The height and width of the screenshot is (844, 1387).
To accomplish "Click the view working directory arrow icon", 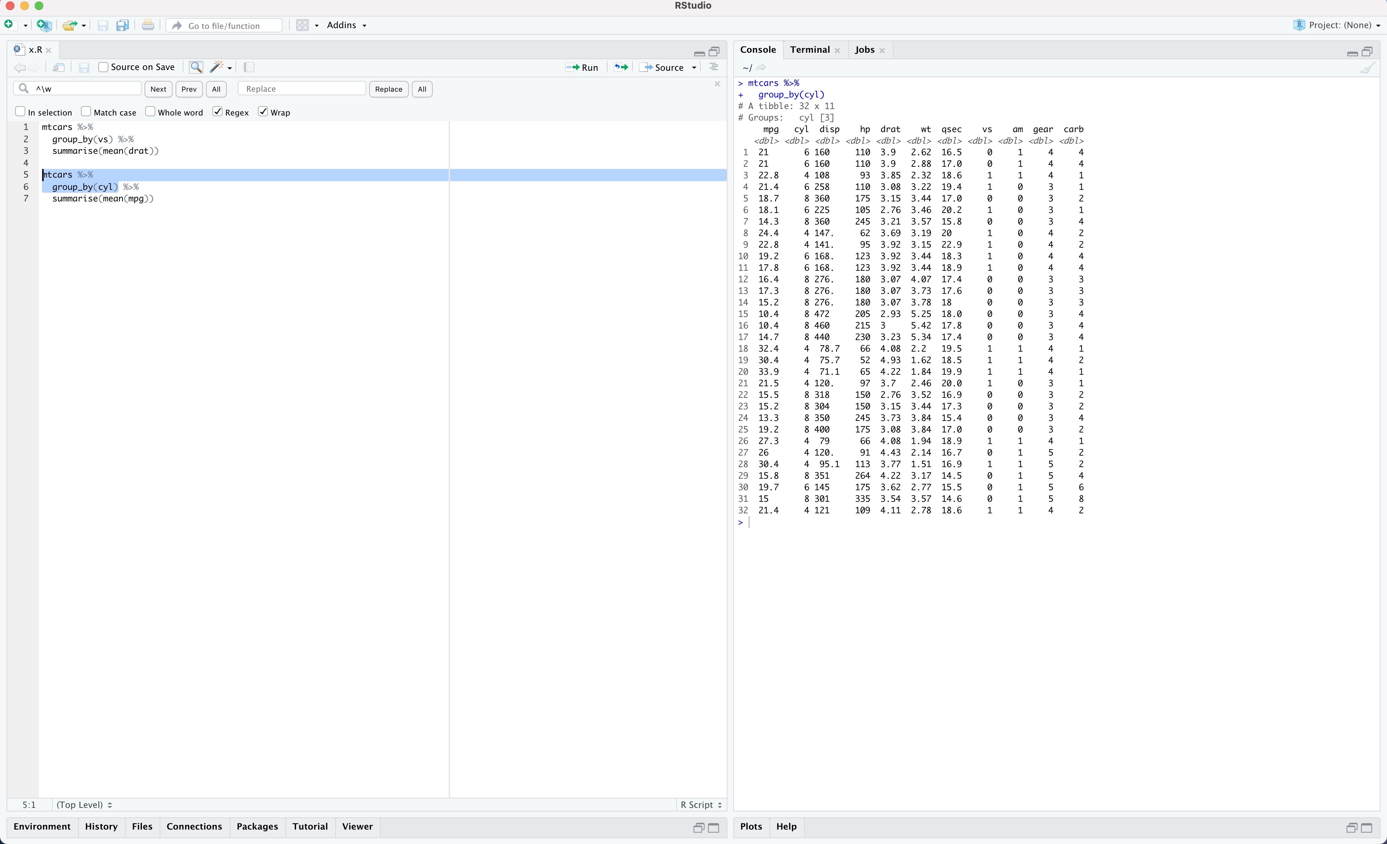I will pos(761,68).
